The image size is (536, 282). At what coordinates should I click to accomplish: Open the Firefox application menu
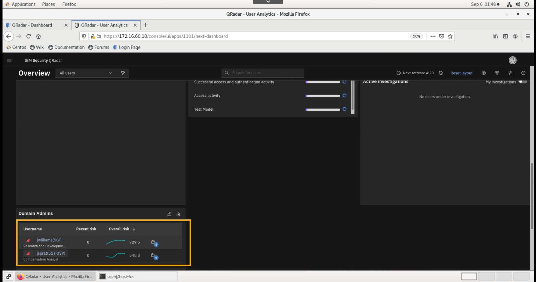(x=528, y=36)
